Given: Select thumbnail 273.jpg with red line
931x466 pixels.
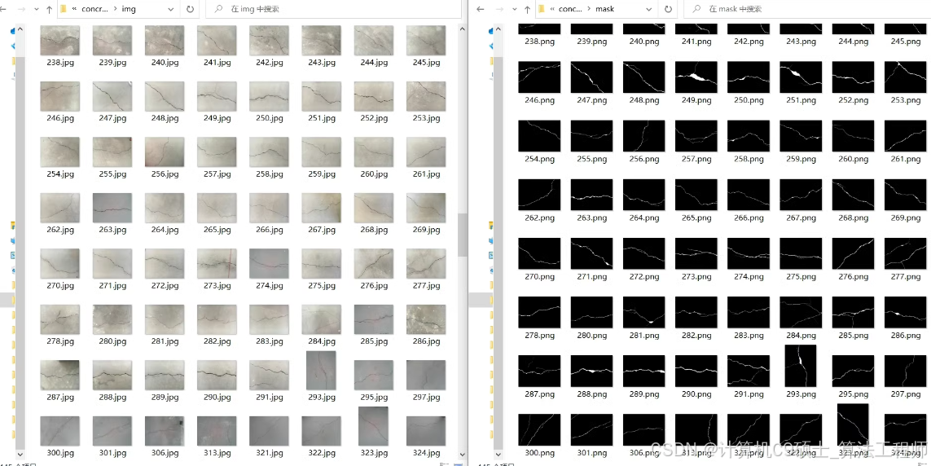Looking at the screenshot, I should pyautogui.click(x=217, y=264).
